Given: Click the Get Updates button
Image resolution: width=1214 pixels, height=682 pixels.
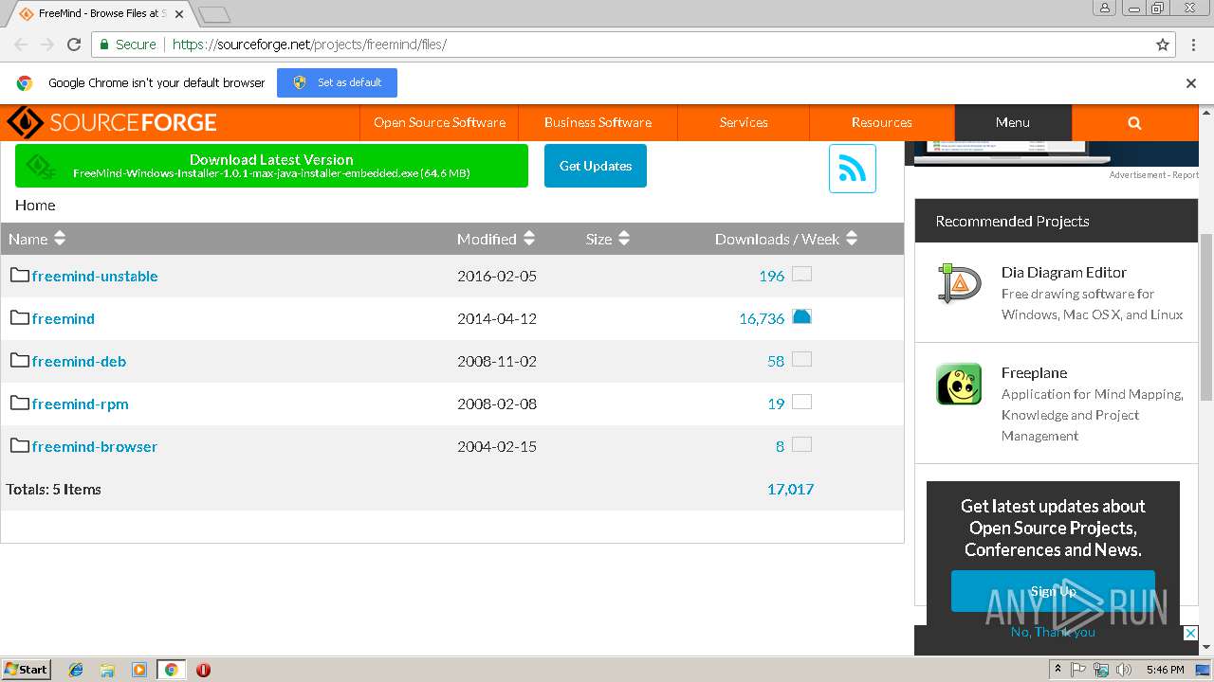Looking at the screenshot, I should click(596, 166).
